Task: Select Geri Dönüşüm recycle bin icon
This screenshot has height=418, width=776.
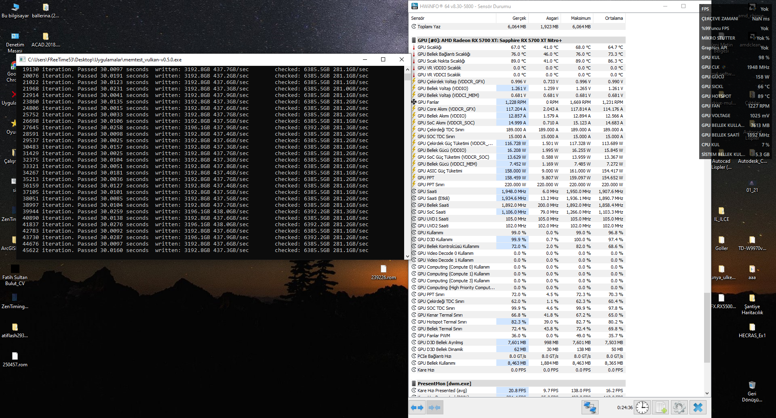Action: [752, 392]
